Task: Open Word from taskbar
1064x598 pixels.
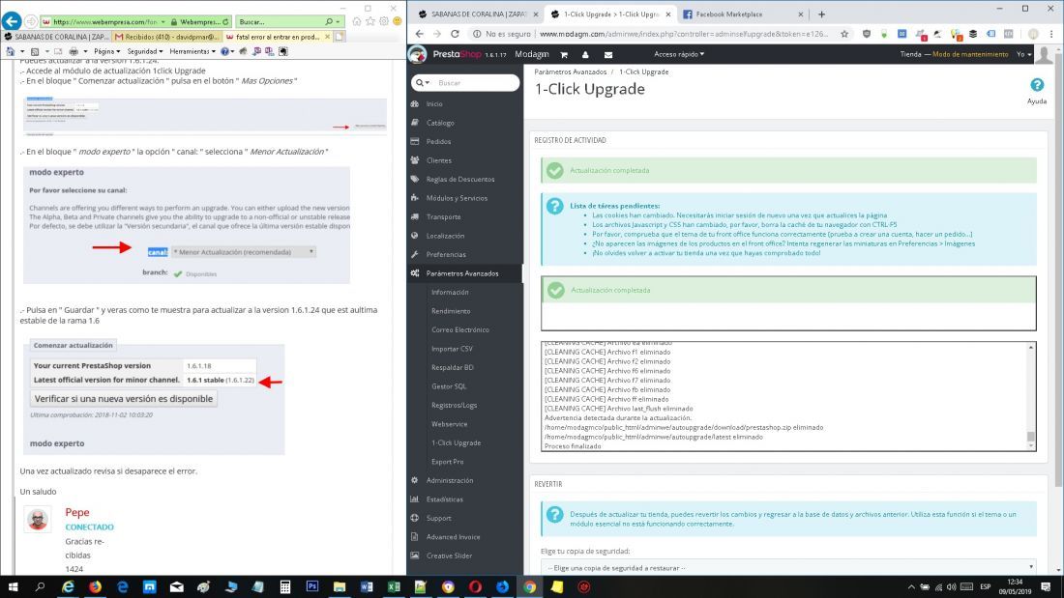Action: pyautogui.click(x=367, y=587)
